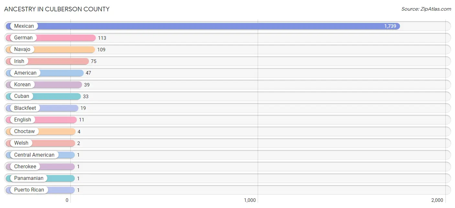Click the 2,000 axis tick label

click(437, 200)
